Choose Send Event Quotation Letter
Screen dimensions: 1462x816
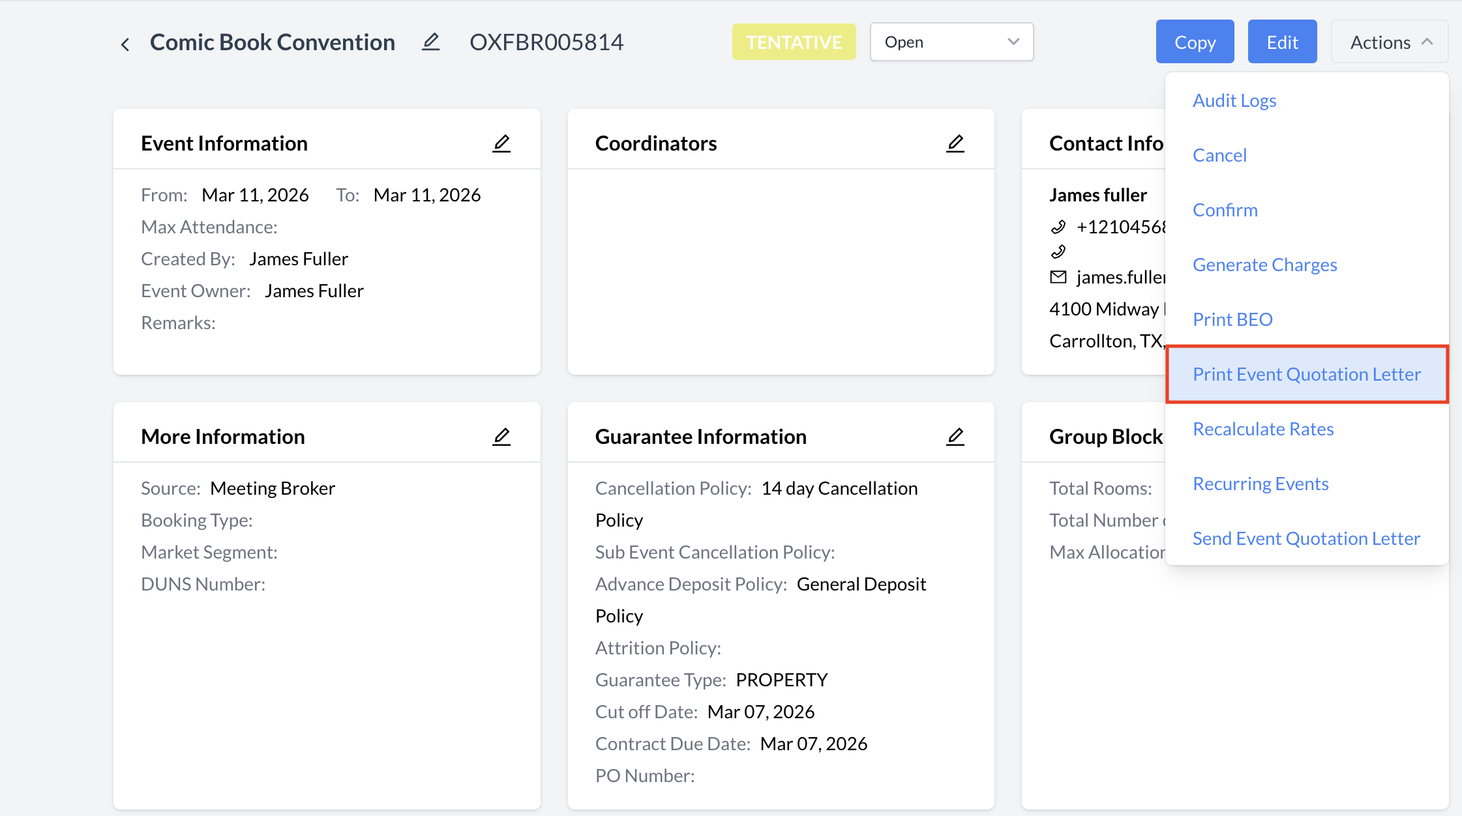pyautogui.click(x=1305, y=538)
